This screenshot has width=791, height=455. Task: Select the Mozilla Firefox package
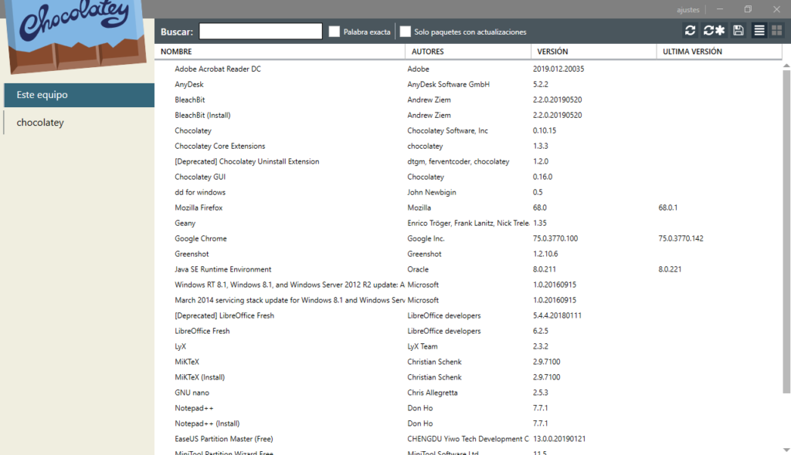click(468, 207)
